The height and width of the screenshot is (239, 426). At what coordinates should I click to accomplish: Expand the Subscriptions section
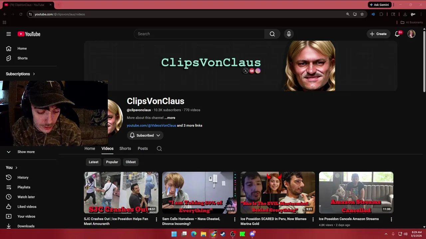click(20, 74)
